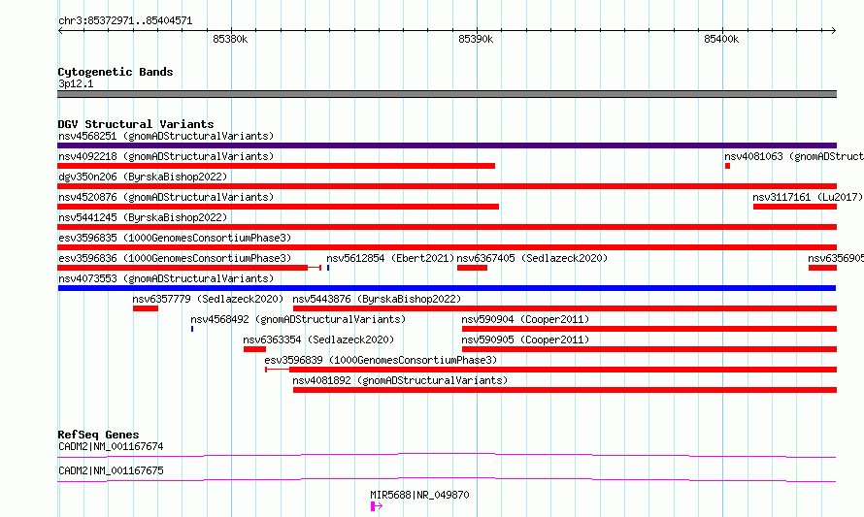Screen dimensions: 864x517
Task: Click the 3p12.1 cytogenetic band bar
Action: (447, 95)
